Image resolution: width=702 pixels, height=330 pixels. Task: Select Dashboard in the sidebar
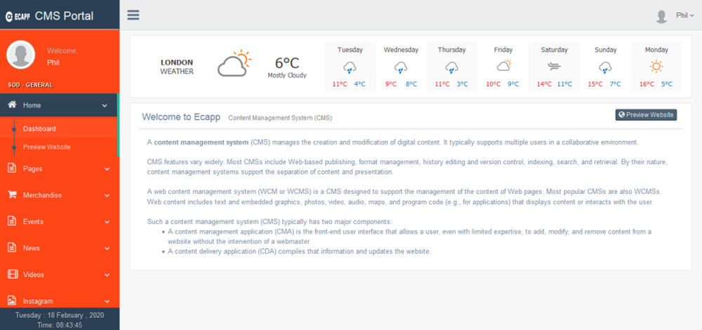tap(39, 129)
